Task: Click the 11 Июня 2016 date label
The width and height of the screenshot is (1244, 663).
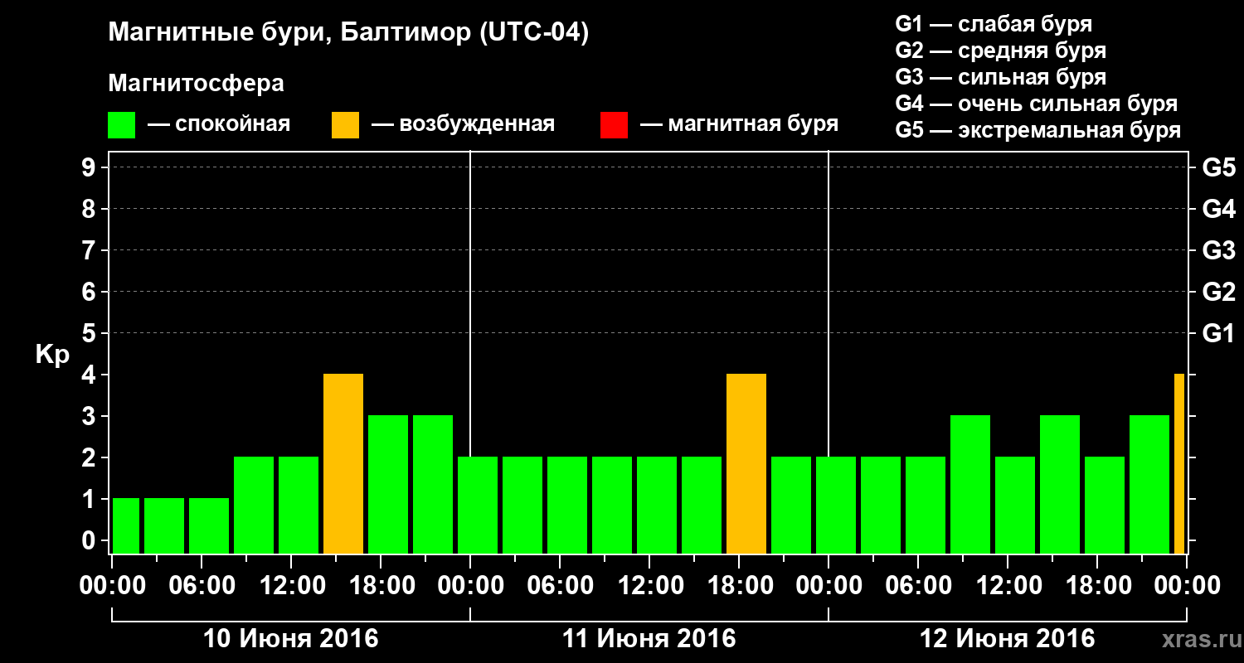Action: pyautogui.click(x=649, y=639)
